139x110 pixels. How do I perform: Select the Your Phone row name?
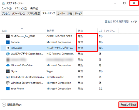(x=17, y=89)
